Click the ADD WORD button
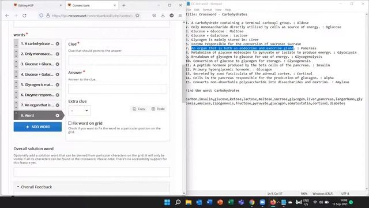The width and height of the screenshot is (369, 208). pyautogui.click(x=37, y=127)
